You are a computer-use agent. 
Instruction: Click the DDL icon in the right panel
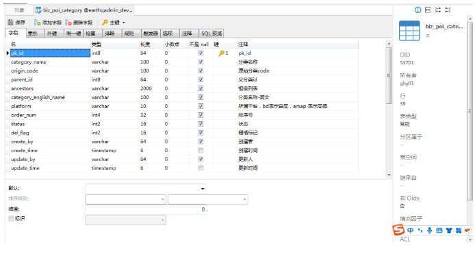click(428, 10)
